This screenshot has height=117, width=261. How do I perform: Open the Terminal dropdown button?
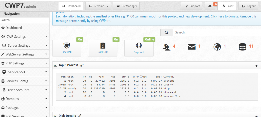(98, 6)
